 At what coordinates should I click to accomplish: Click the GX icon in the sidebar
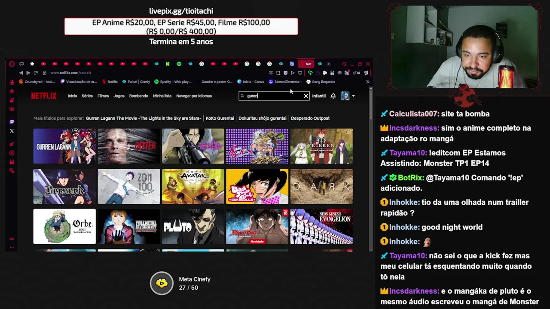(12, 239)
